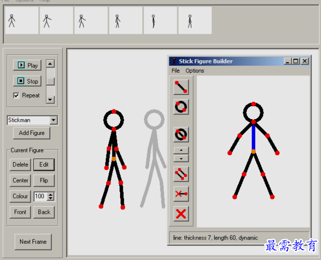
Task: Select the duplicate segment tool
Action: [181, 174]
